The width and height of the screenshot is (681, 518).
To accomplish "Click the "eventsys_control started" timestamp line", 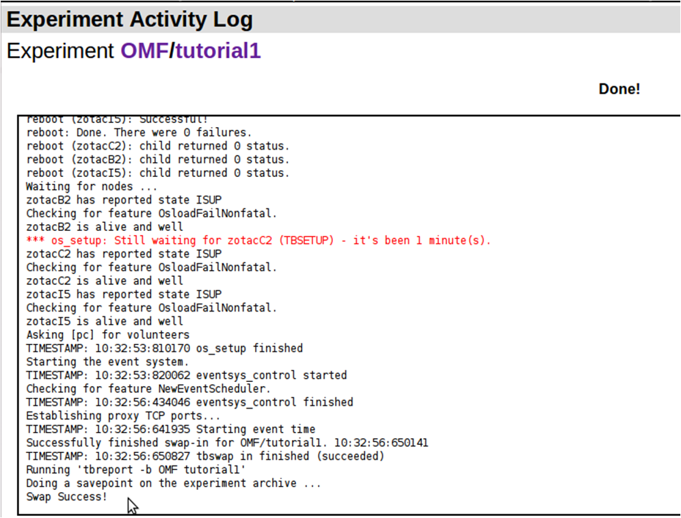I will pyautogui.click(x=187, y=374).
